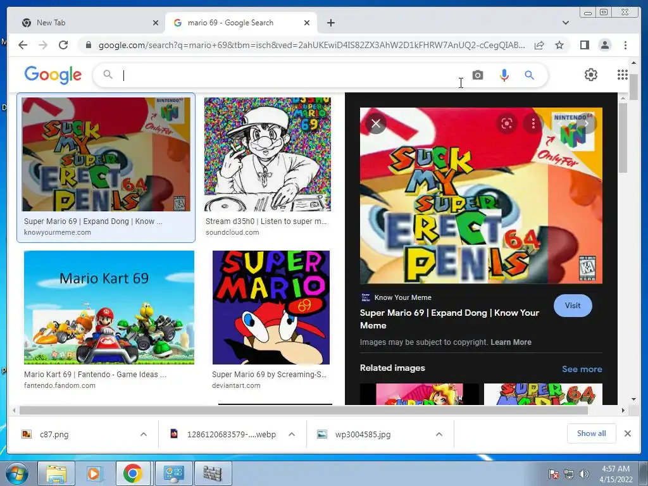Click See more related images
Image resolution: width=648 pixels, height=486 pixels.
(x=582, y=369)
